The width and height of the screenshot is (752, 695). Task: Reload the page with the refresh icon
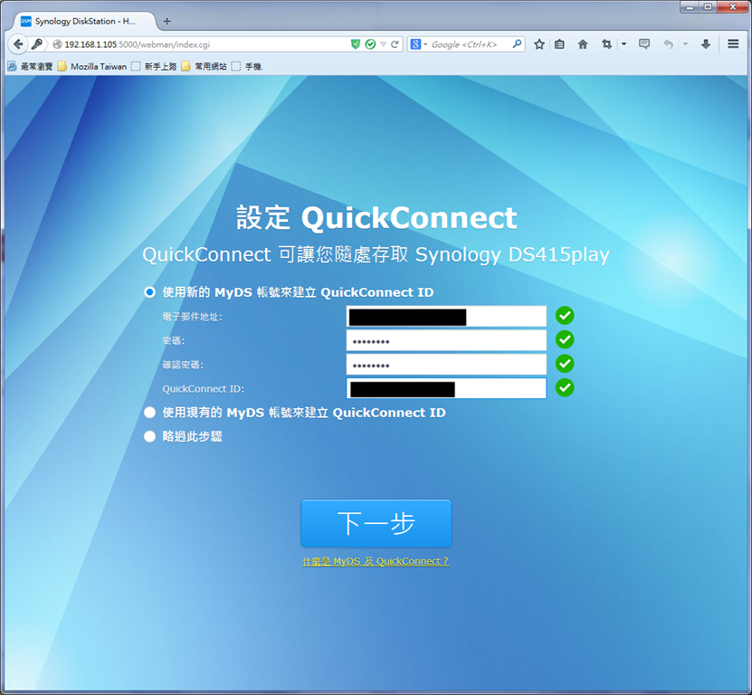click(x=395, y=44)
